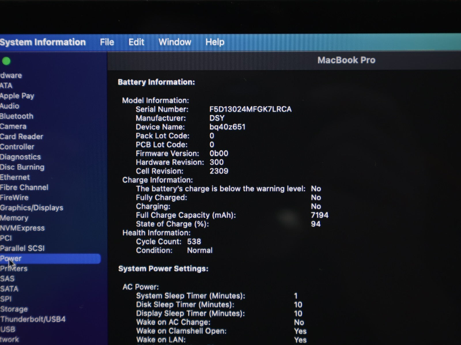Click firmware version value 0b00
Screen dimensions: 461x345
pyautogui.click(x=219, y=154)
